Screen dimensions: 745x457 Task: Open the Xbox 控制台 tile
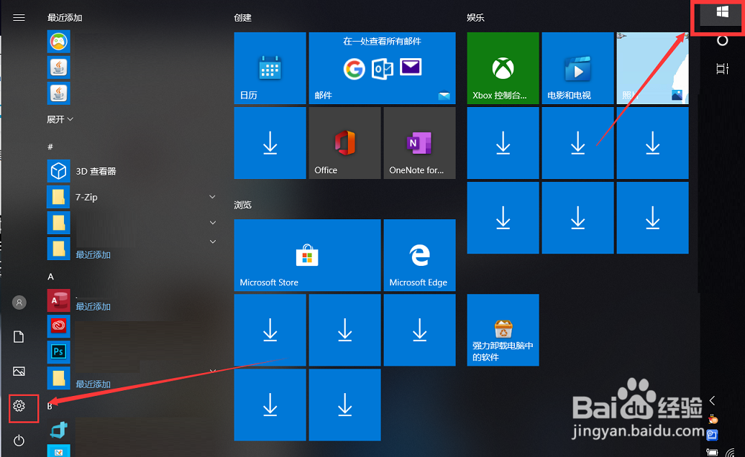503,68
